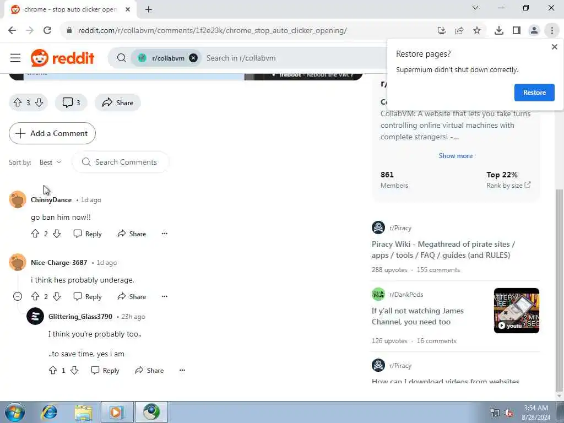Open Glittering_Glass3790's profile
This screenshot has width=564, height=423.
click(x=80, y=317)
